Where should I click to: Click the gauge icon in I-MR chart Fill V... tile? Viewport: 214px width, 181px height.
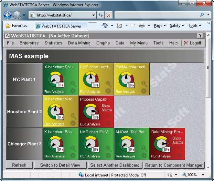(x=91, y=144)
